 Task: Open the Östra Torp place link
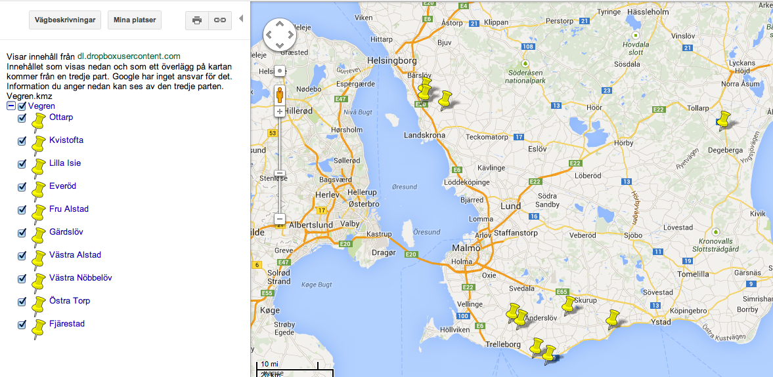[x=70, y=301]
